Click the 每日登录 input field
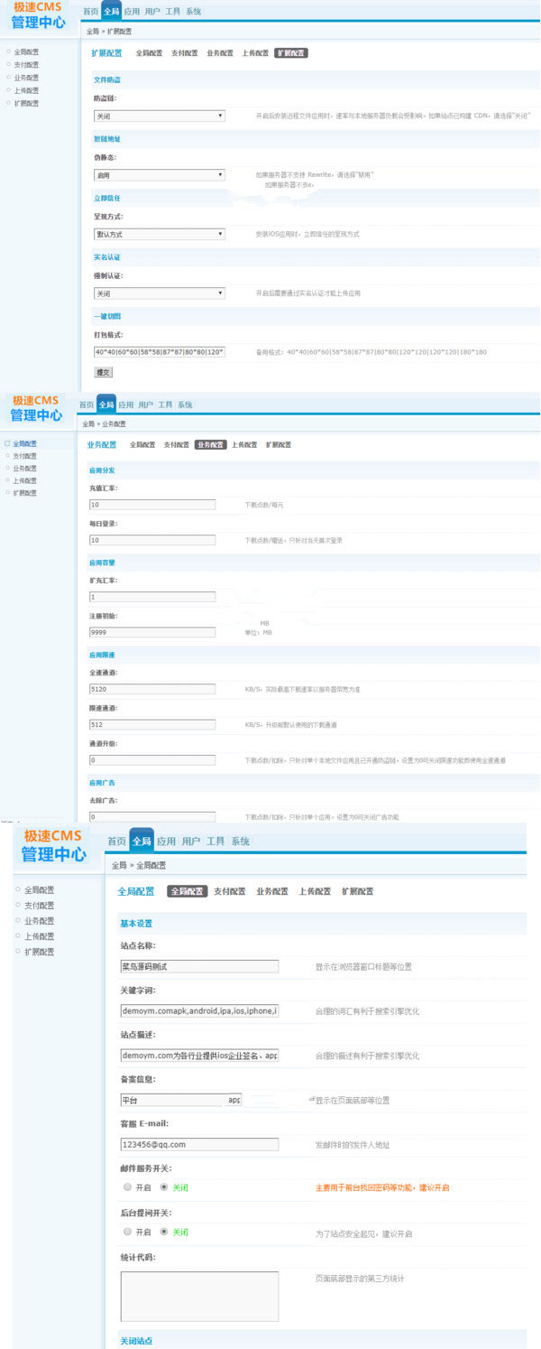 tap(151, 540)
